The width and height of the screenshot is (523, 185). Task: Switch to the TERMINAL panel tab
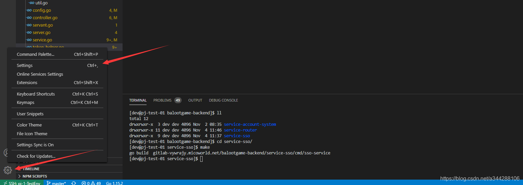138,100
